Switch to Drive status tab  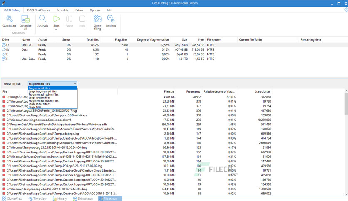[83, 199]
